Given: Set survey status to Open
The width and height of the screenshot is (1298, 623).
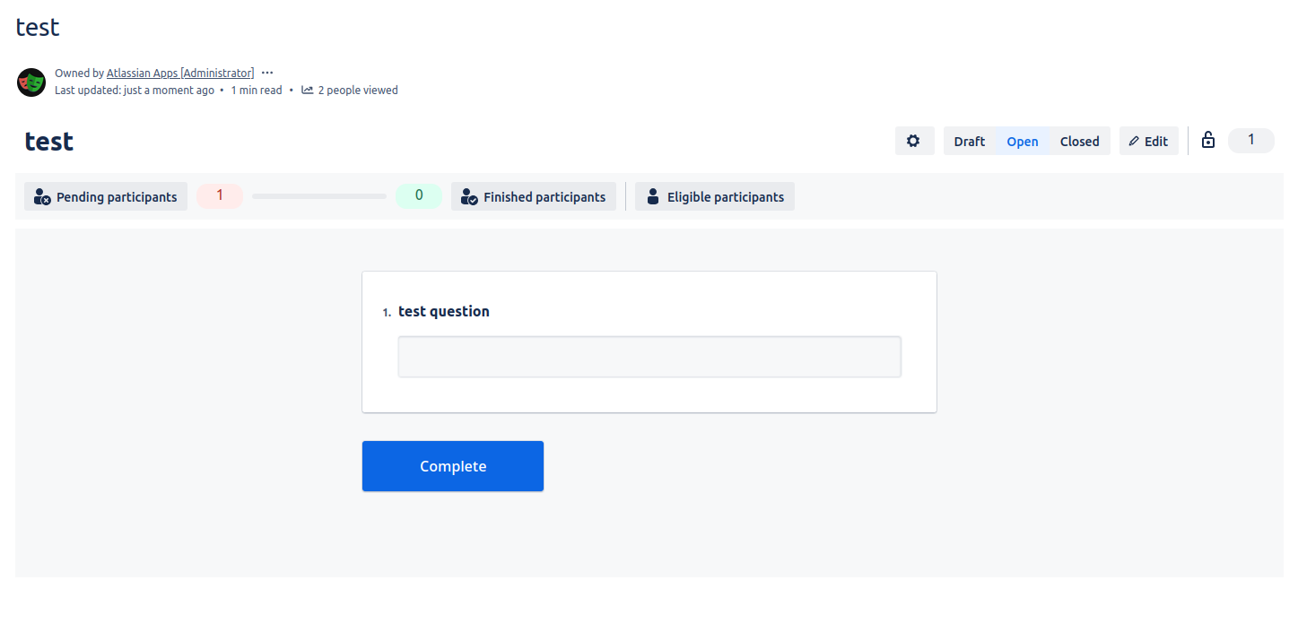Looking at the screenshot, I should (1023, 142).
